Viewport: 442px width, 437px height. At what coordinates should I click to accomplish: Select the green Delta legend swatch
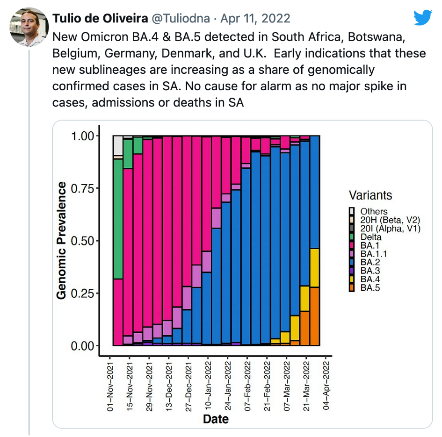click(352, 237)
